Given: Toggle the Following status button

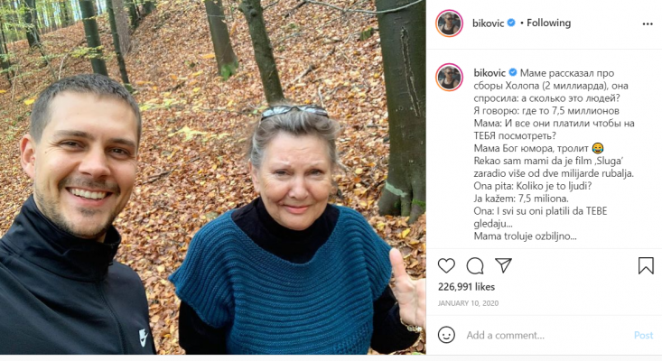Looking at the screenshot, I should 548,23.
